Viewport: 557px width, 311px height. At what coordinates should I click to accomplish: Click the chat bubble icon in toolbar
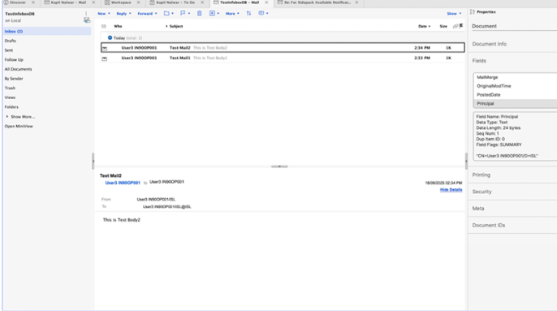(x=261, y=13)
